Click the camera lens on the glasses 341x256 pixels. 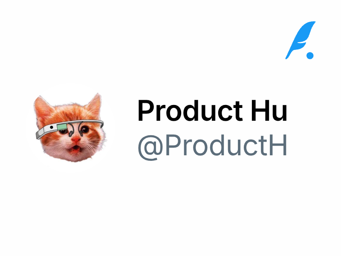pyautogui.click(x=52, y=127)
